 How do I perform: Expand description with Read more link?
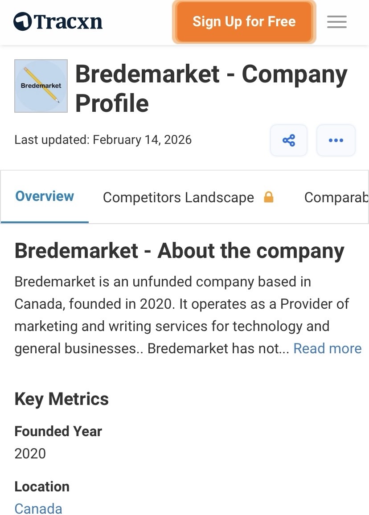pos(327,348)
